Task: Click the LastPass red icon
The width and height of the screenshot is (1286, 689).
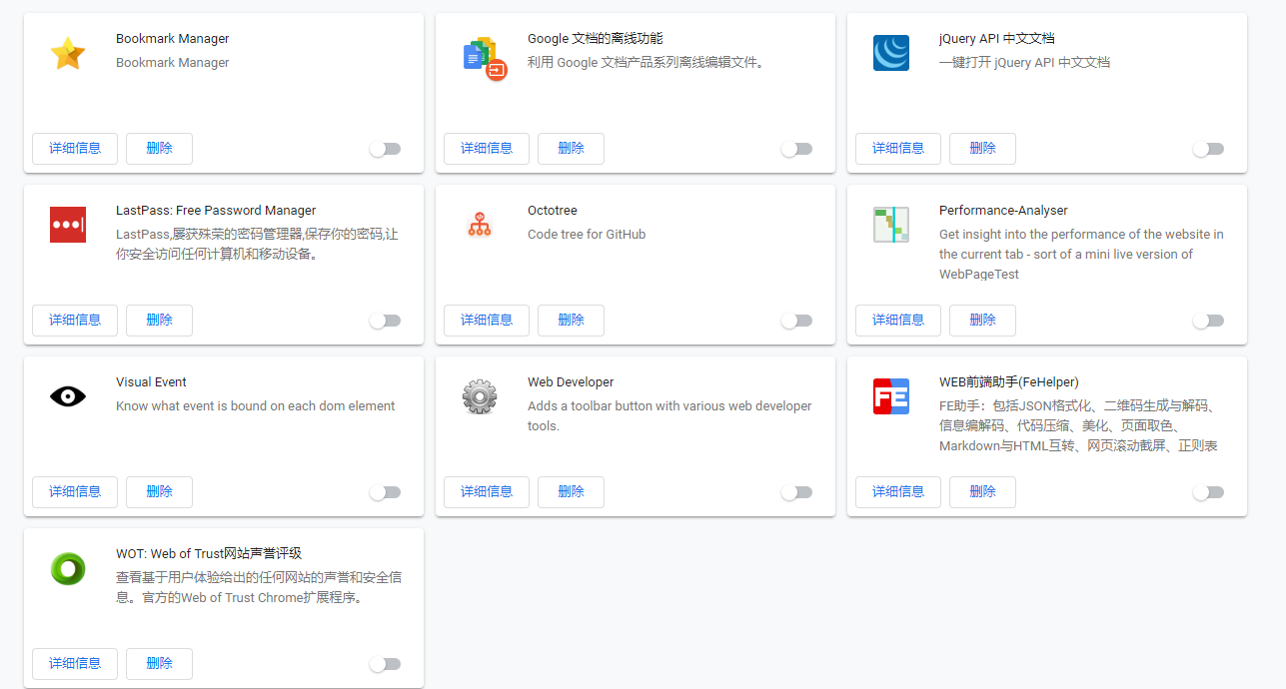Action: [68, 225]
